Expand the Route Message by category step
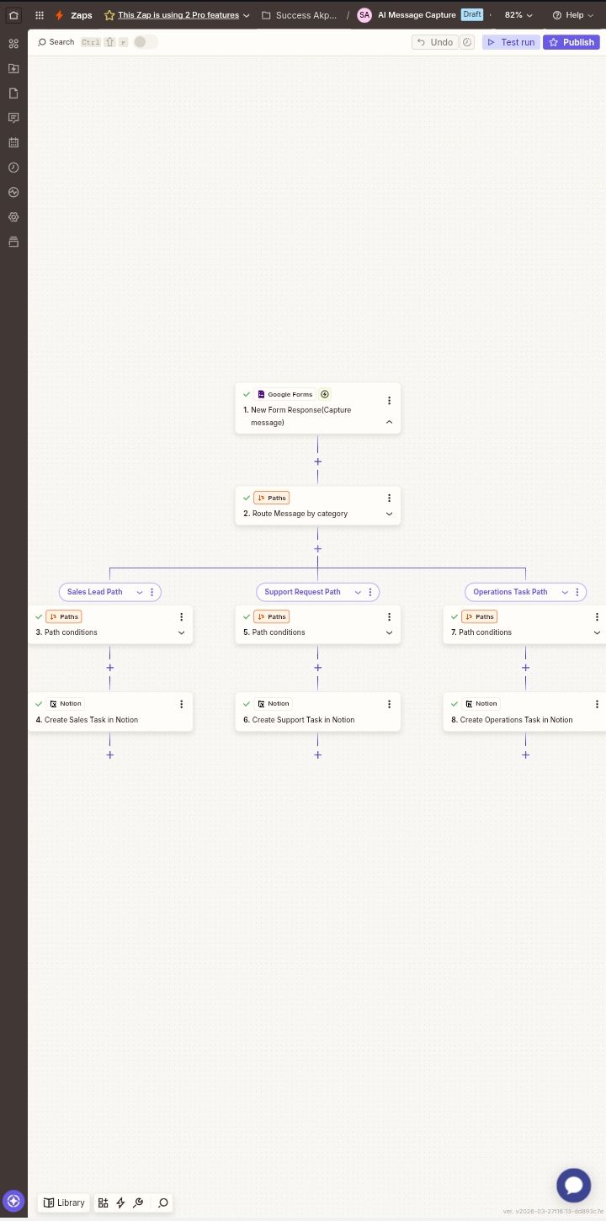The height and width of the screenshot is (1221, 606). (x=389, y=514)
